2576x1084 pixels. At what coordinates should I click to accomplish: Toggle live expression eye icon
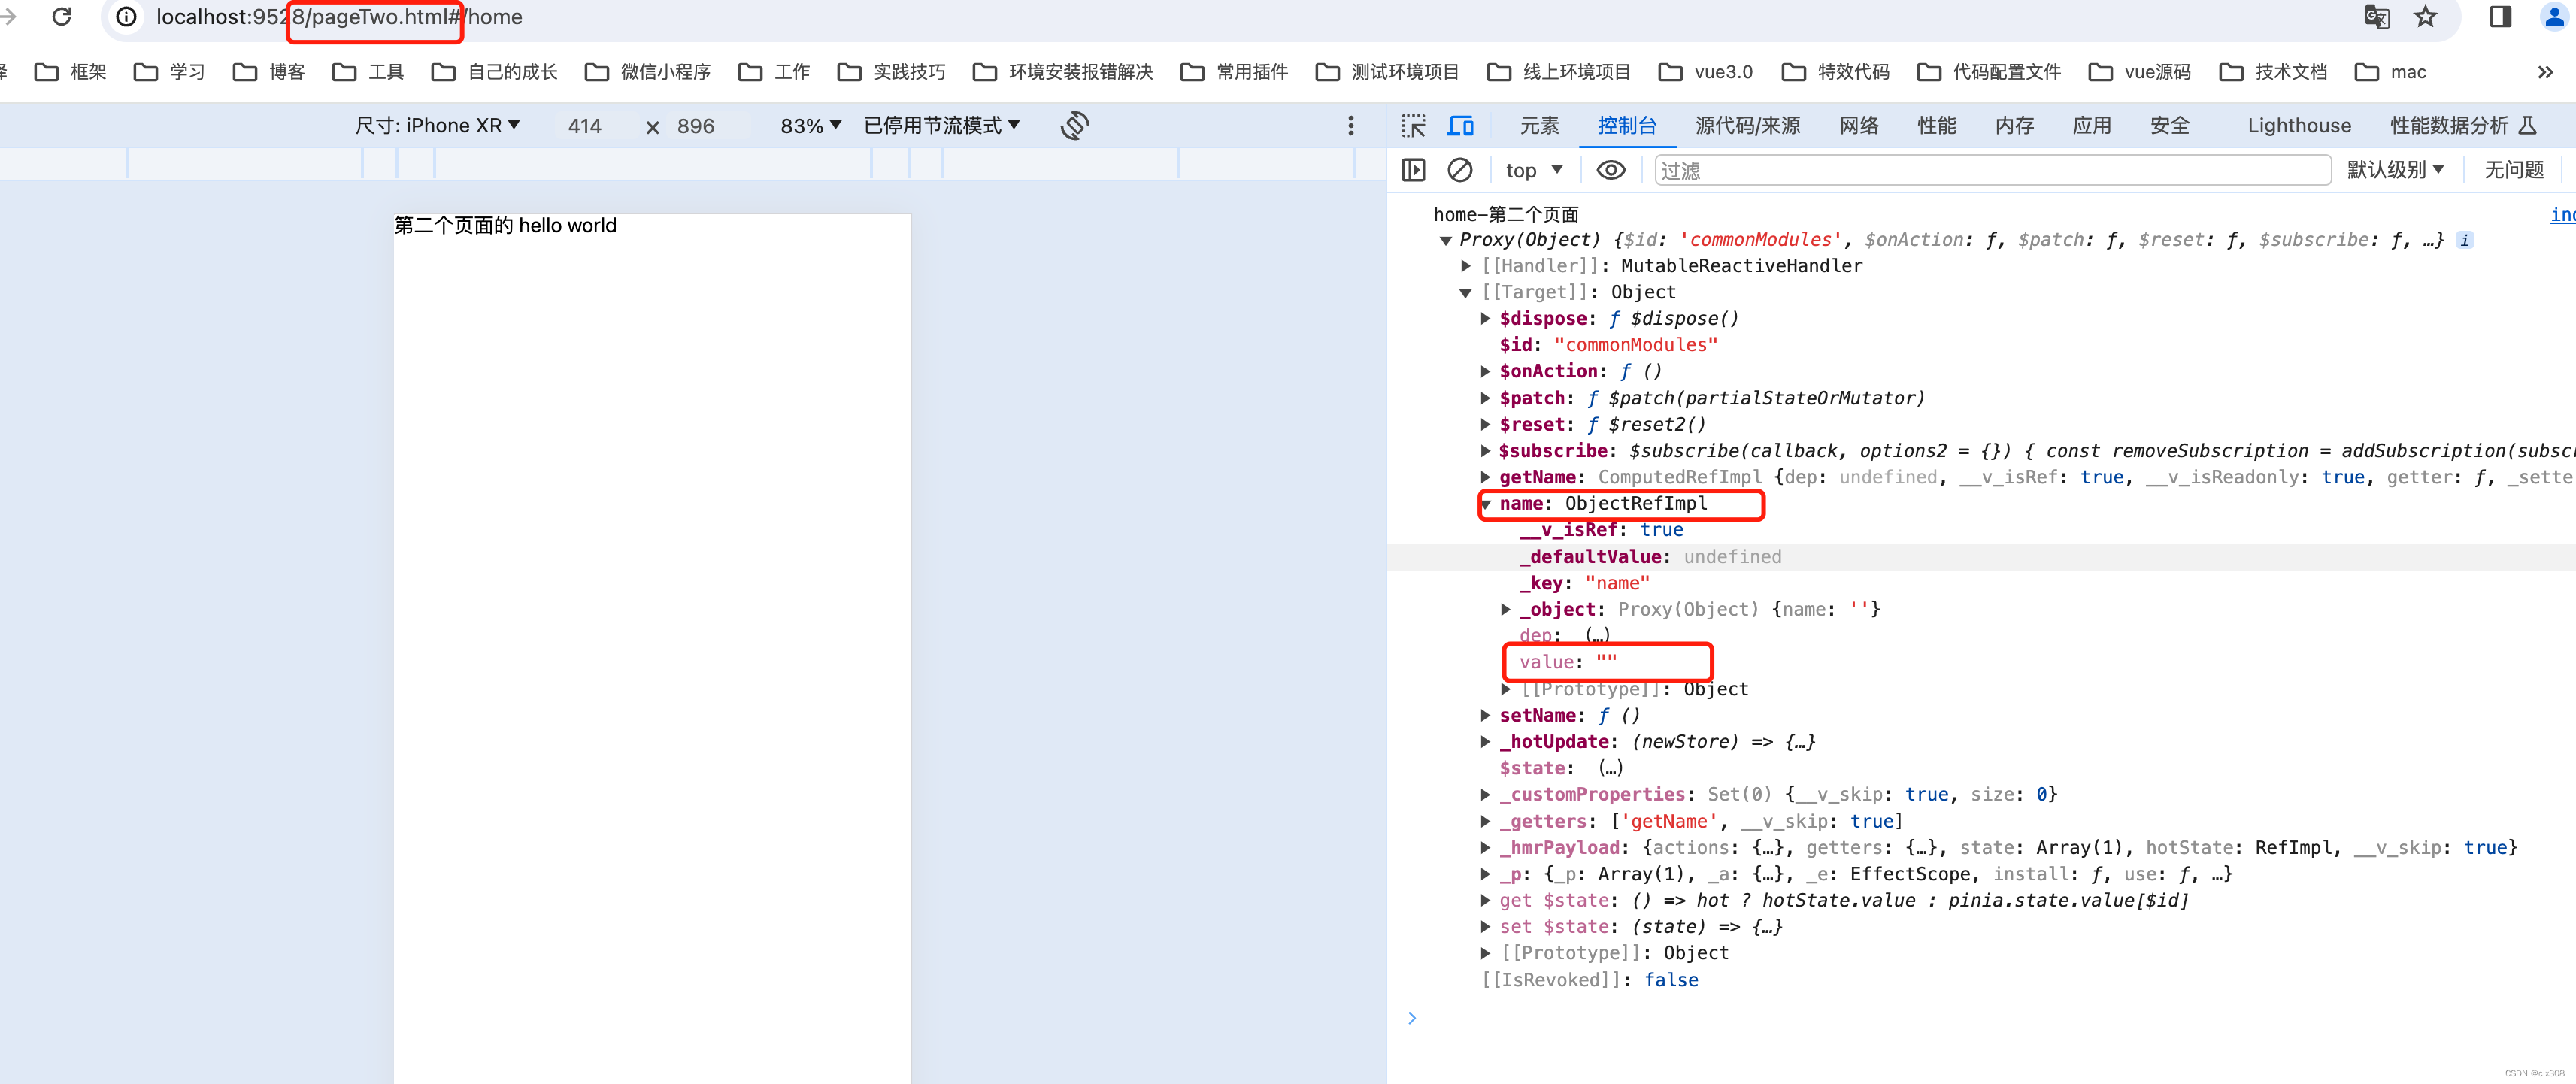1610,170
